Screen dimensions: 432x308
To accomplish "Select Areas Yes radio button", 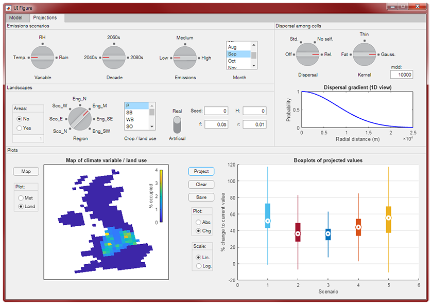I will click(19, 128).
